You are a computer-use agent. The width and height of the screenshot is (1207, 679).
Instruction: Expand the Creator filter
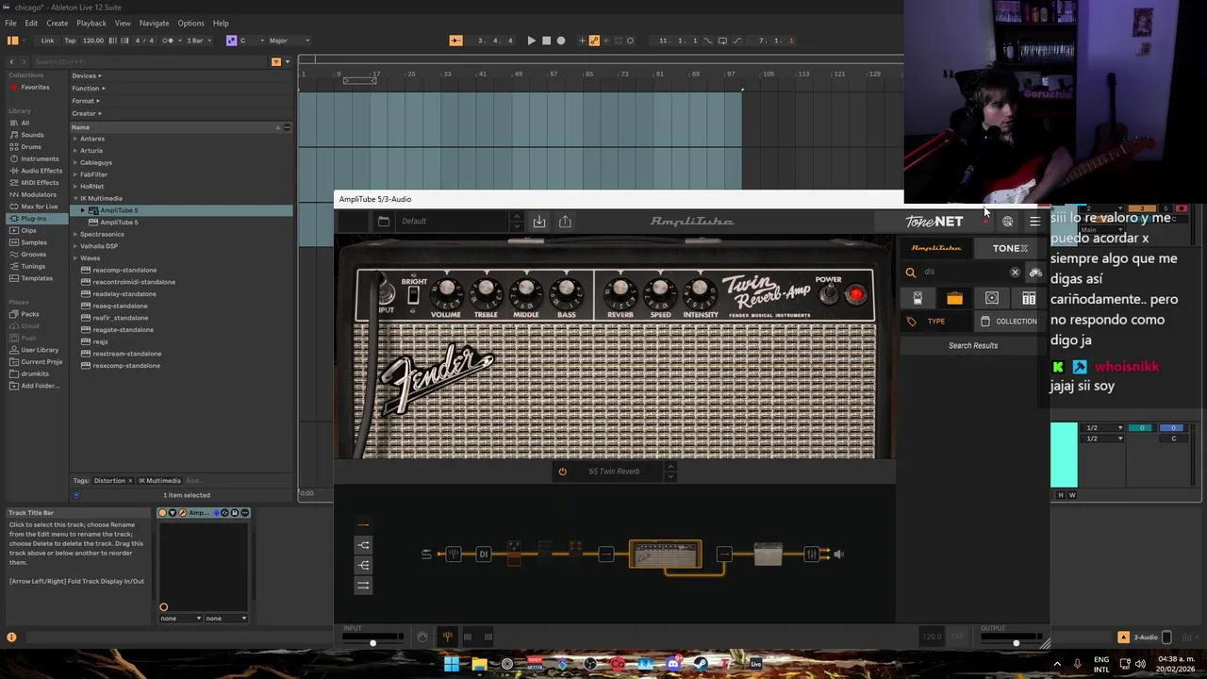click(87, 113)
